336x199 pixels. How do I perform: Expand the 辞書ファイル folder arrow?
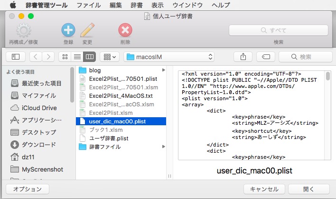[164, 147]
